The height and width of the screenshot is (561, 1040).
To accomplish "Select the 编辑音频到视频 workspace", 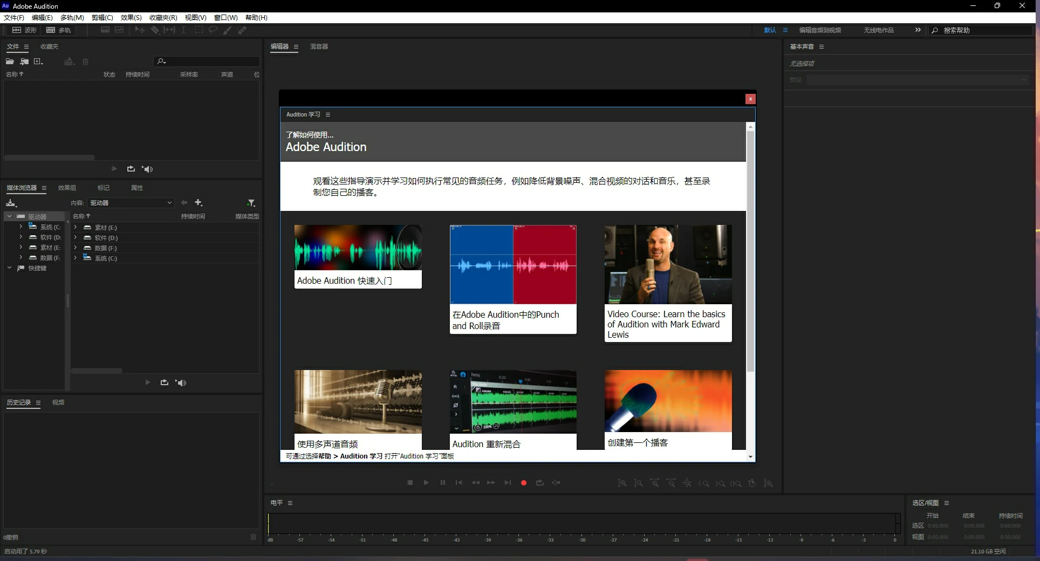I will (x=820, y=30).
